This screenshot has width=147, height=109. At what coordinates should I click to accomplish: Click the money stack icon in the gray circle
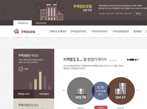[x=81, y=91]
